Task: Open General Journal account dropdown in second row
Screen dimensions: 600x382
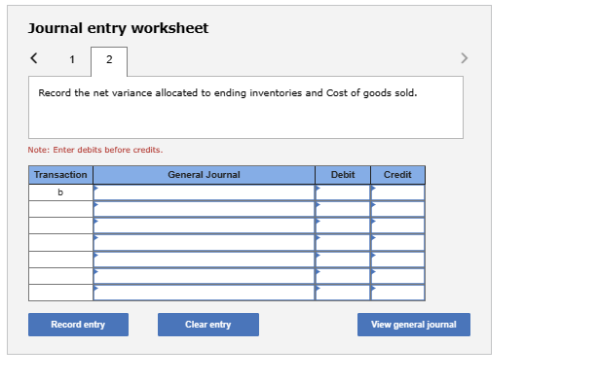Action: click(204, 209)
